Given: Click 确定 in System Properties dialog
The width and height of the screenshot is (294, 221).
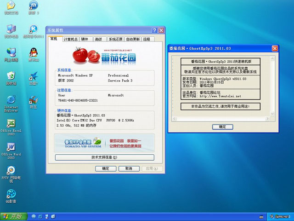Looking at the screenshot, I should click(106, 169).
